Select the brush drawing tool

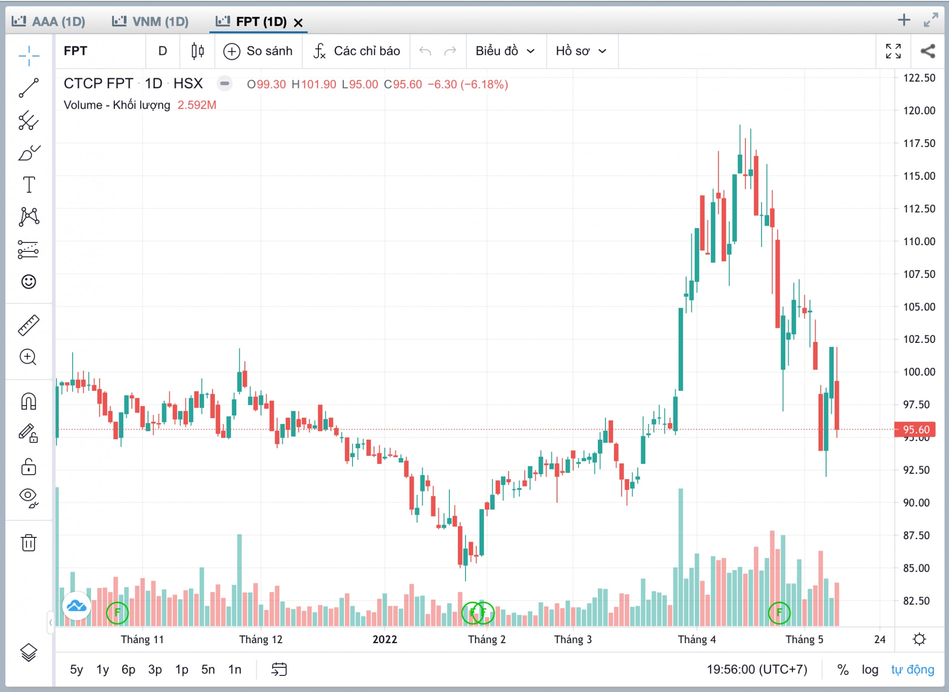click(x=28, y=153)
